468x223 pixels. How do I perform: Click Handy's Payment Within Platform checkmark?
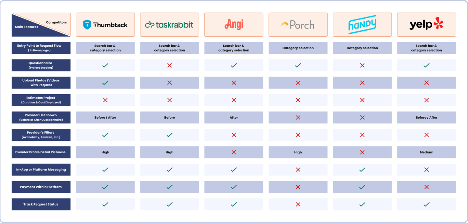click(362, 187)
